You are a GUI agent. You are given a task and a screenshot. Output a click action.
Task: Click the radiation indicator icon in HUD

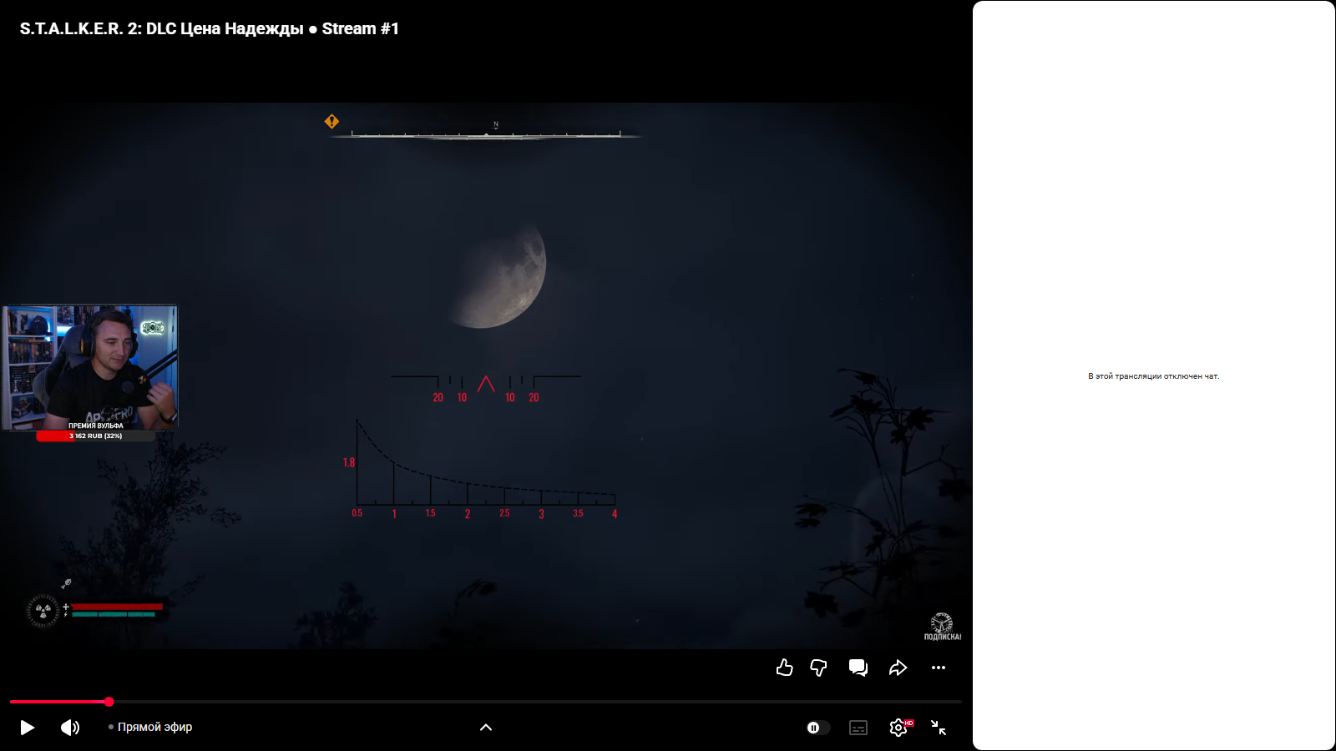[43, 611]
